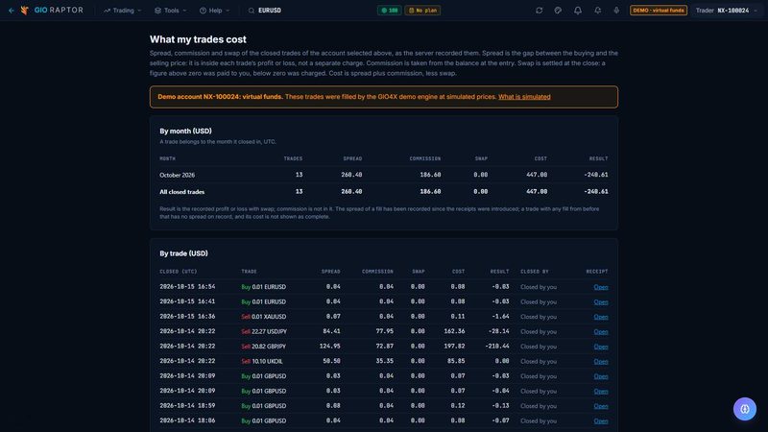Click the What my trades cost heading
Screen dimensions: 768x432
[198, 39]
